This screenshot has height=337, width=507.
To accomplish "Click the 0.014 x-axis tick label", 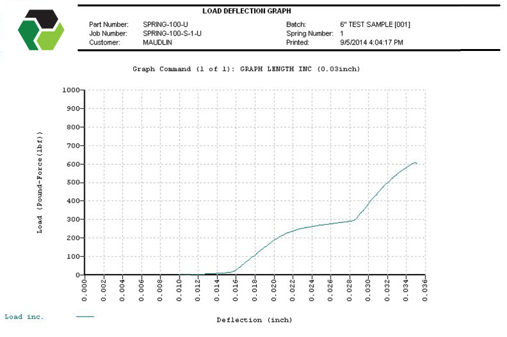I will coord(217,290).
